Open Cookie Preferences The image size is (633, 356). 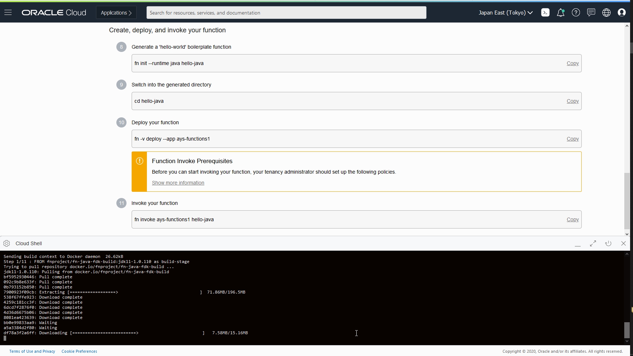79,351
